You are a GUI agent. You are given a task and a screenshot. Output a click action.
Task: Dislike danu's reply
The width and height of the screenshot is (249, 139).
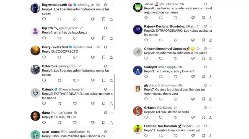(x=93, y=122)
